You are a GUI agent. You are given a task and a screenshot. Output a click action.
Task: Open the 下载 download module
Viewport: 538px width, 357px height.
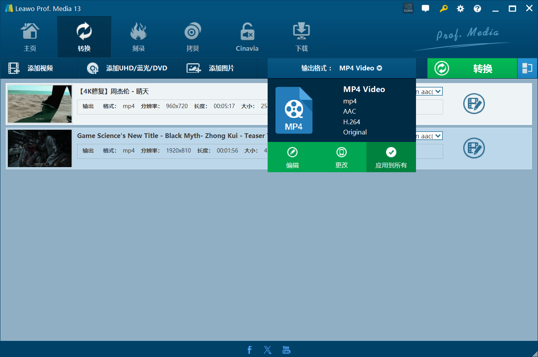[x=301, y=37]
